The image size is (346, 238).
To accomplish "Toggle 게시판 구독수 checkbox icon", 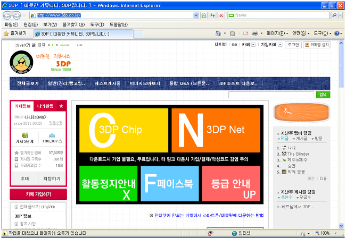I will (x=17, y=159).
